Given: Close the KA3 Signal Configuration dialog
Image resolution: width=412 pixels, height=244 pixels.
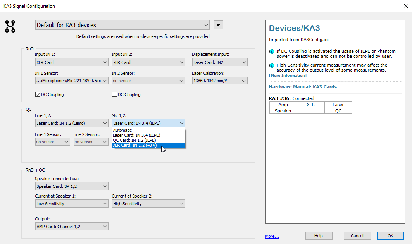Looking at the screenshot, I should tap(406, 6).
